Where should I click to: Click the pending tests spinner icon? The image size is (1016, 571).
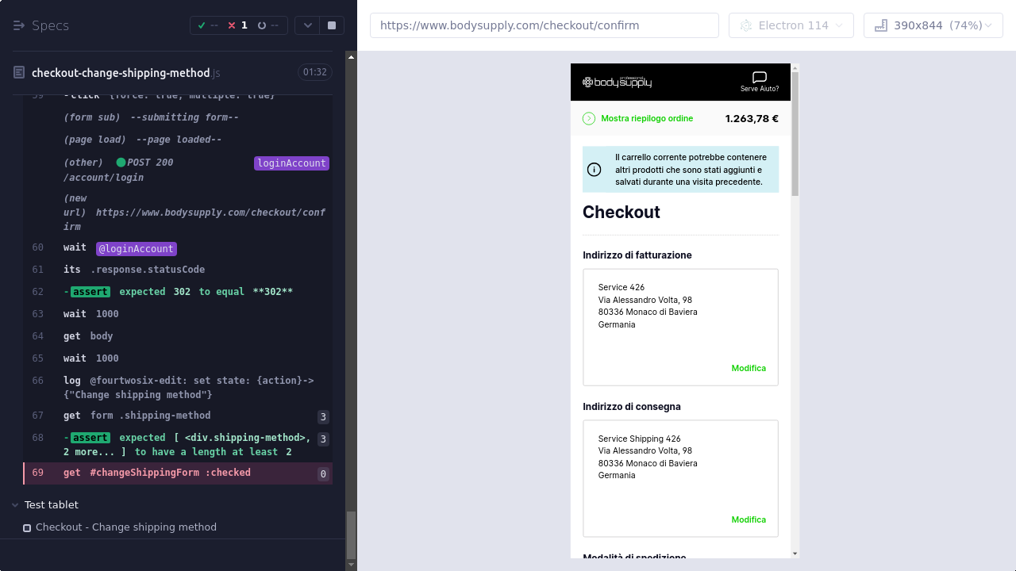pyautogui.click(x=262, y=25)
